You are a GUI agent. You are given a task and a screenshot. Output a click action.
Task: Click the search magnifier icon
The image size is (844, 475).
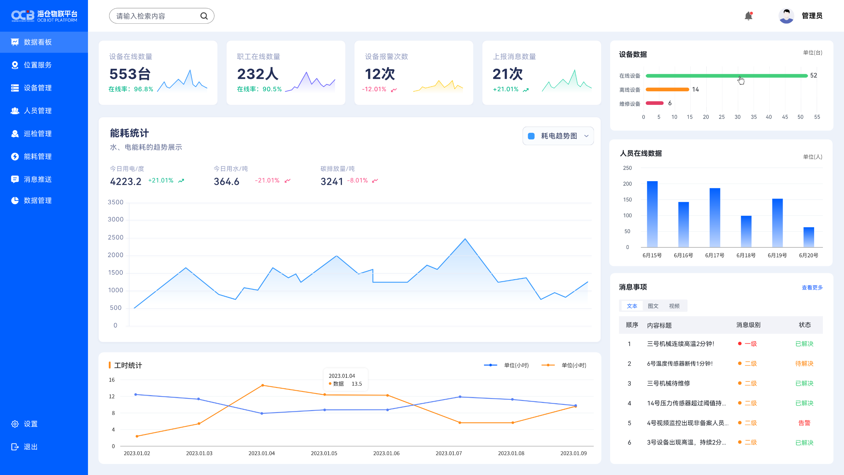(x=204, y=16)
